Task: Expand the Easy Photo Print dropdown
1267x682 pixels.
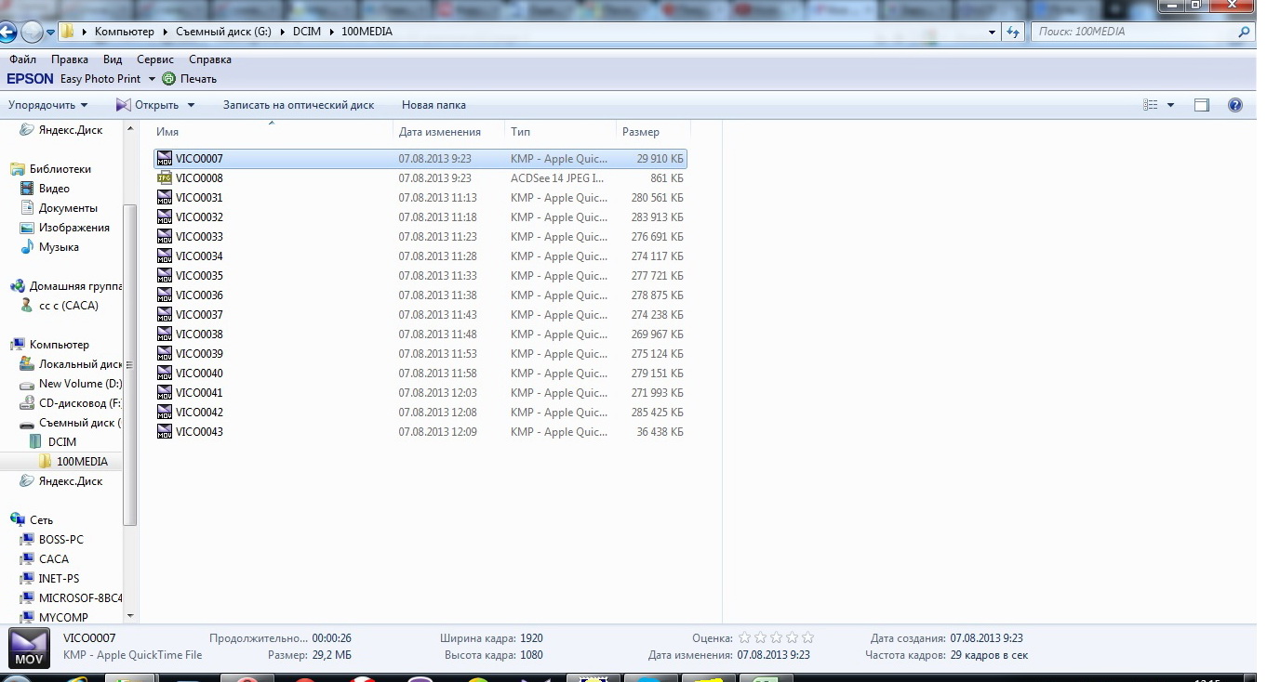Action: click(x=152, y=79)
